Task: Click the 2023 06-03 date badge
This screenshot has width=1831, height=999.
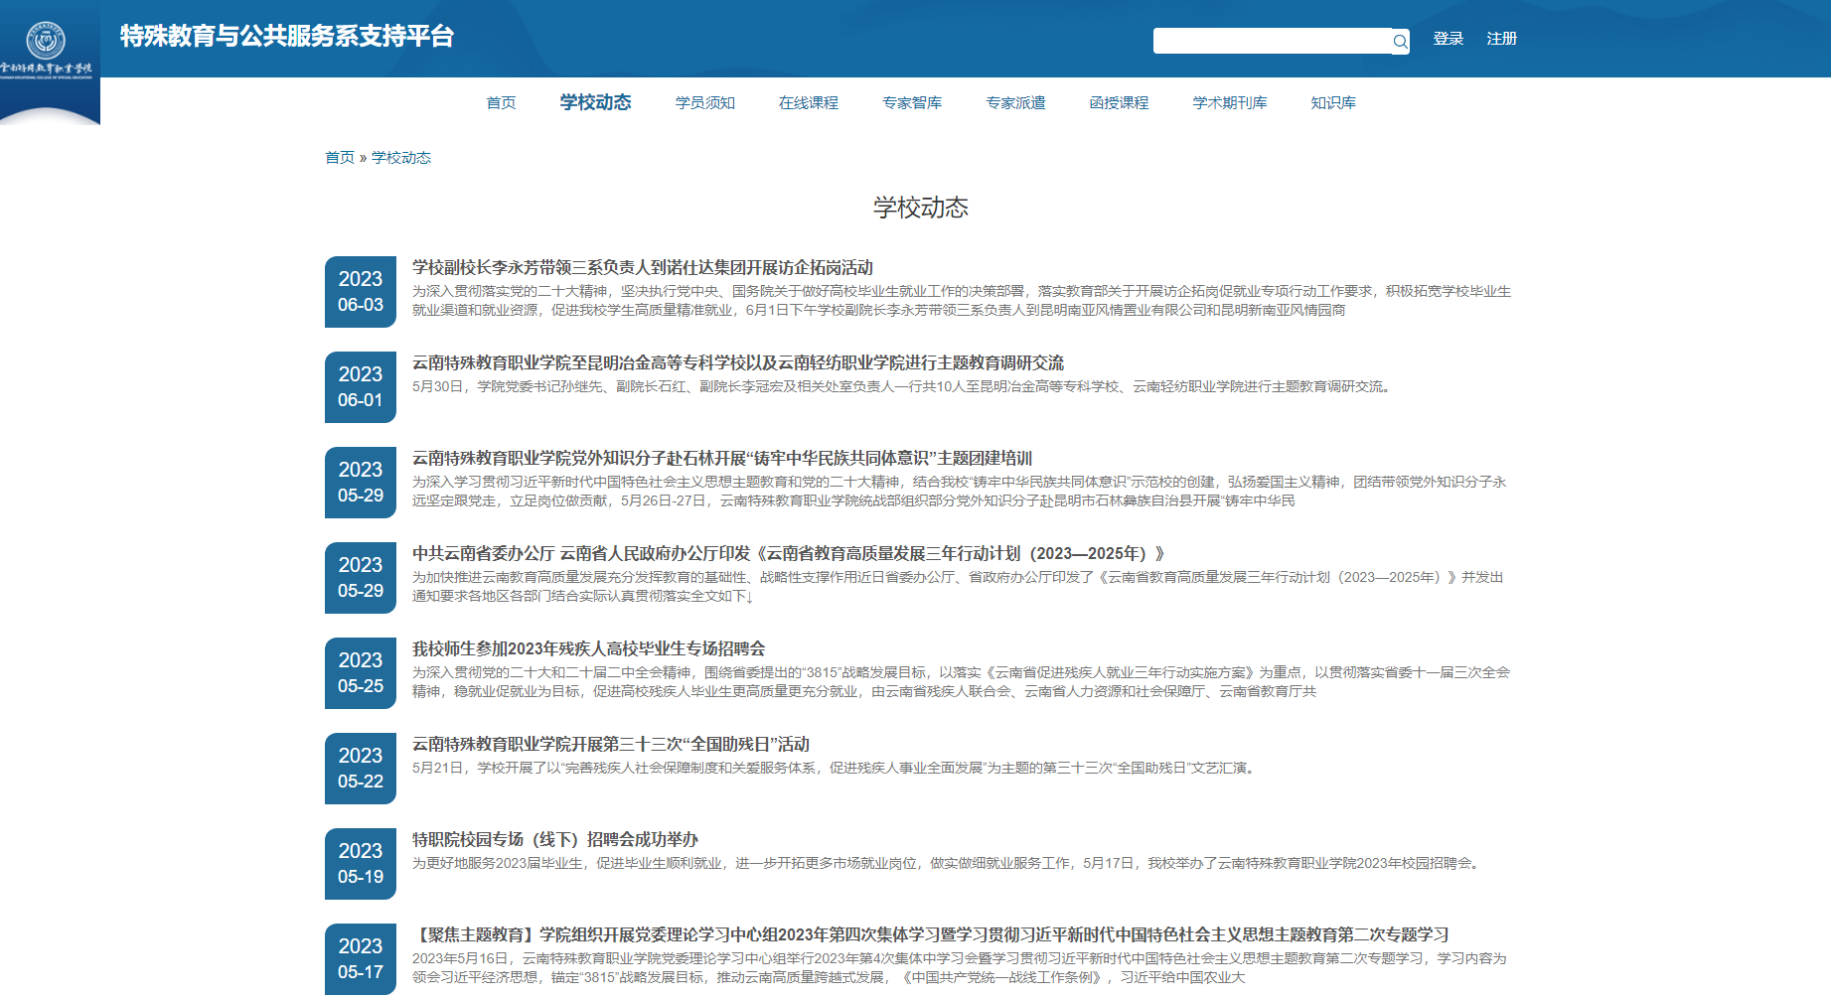Action: tap(360, 292)
